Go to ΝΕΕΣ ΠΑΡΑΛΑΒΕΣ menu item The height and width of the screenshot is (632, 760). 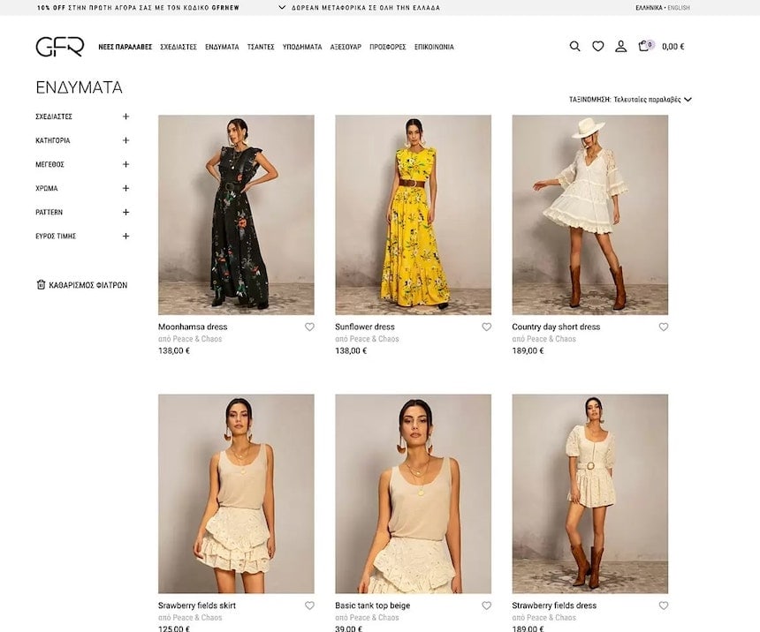[125, 47]
